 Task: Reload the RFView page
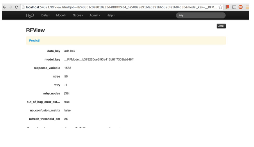tap(17, 7)
